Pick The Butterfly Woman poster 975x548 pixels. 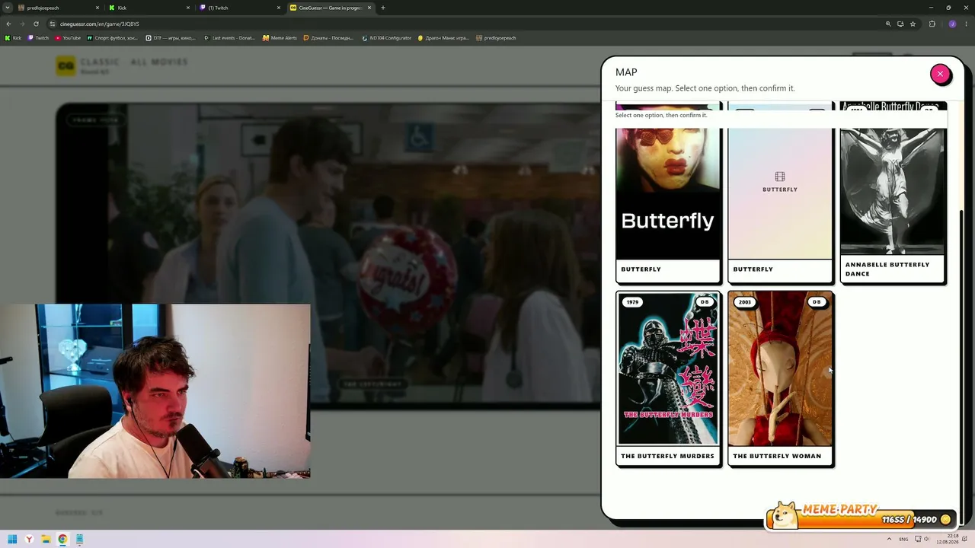[780, 368]
